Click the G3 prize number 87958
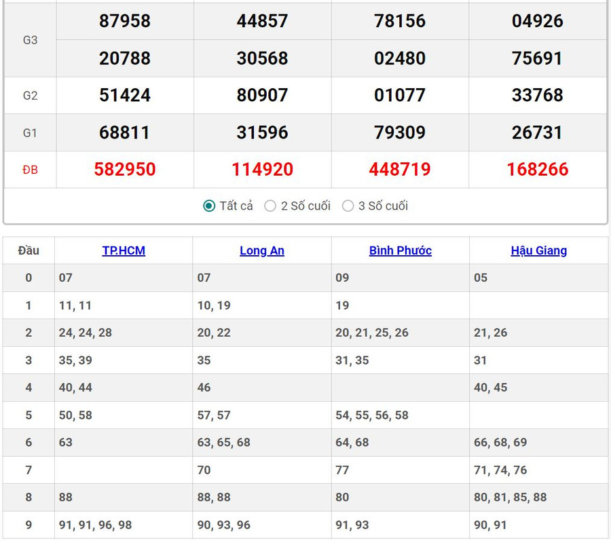Screen dimensions: 611x543 (125, 21)
